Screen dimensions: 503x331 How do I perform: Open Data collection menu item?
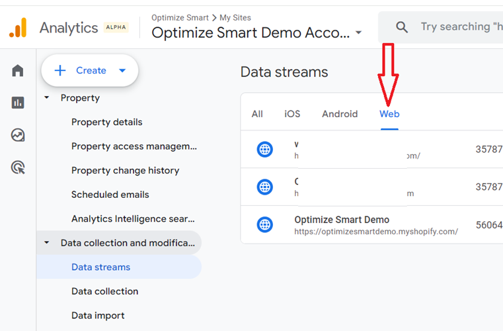coord(105,291)
